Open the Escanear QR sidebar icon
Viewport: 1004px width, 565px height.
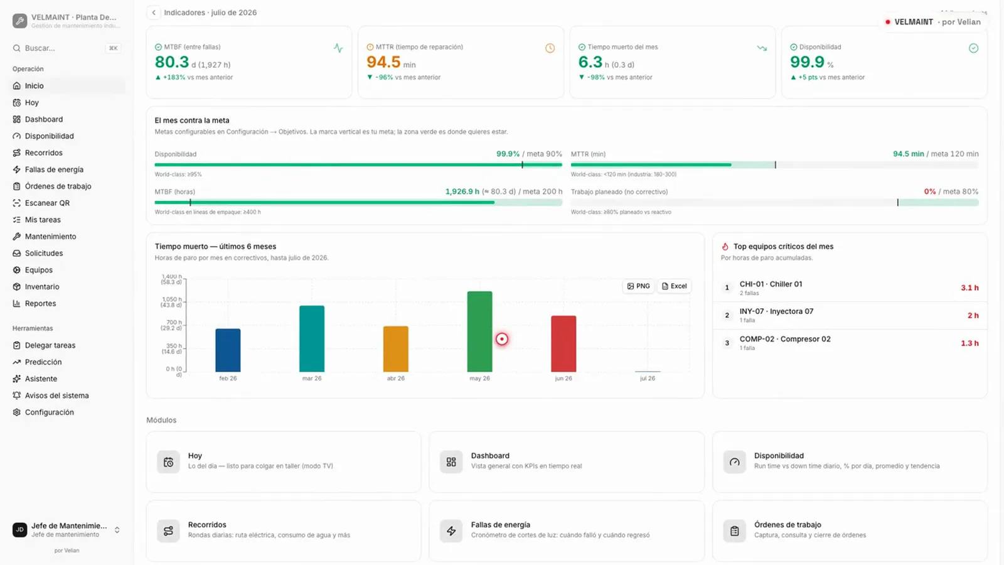[17, 203]
